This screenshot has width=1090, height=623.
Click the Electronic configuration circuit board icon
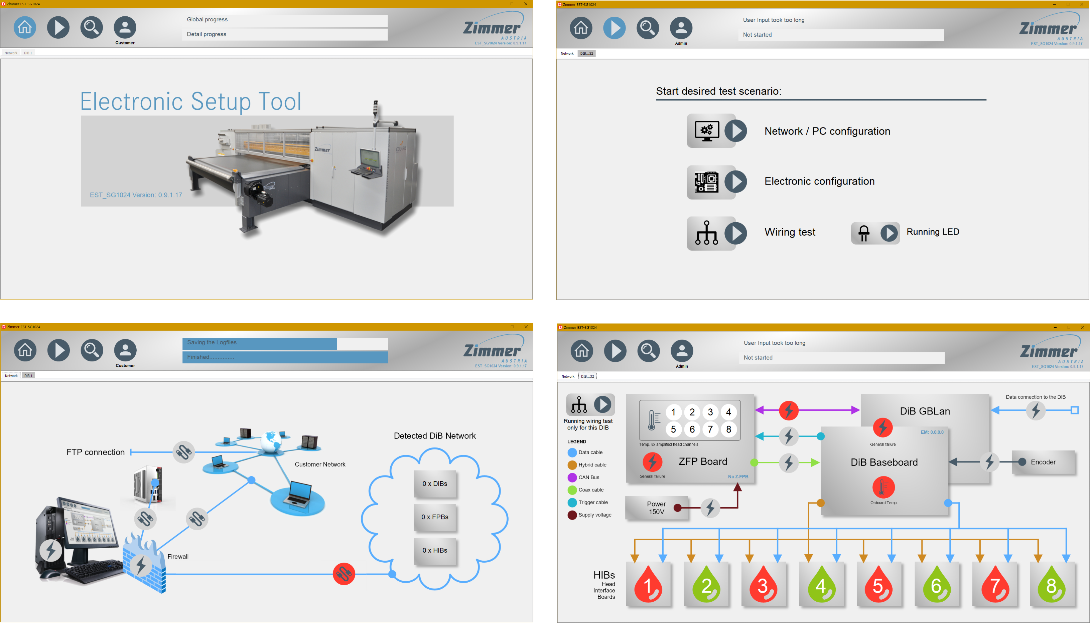click(x=706, y=182)
